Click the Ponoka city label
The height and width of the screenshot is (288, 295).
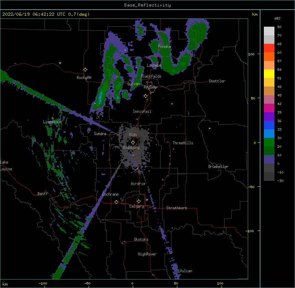(x=164, y=47)
